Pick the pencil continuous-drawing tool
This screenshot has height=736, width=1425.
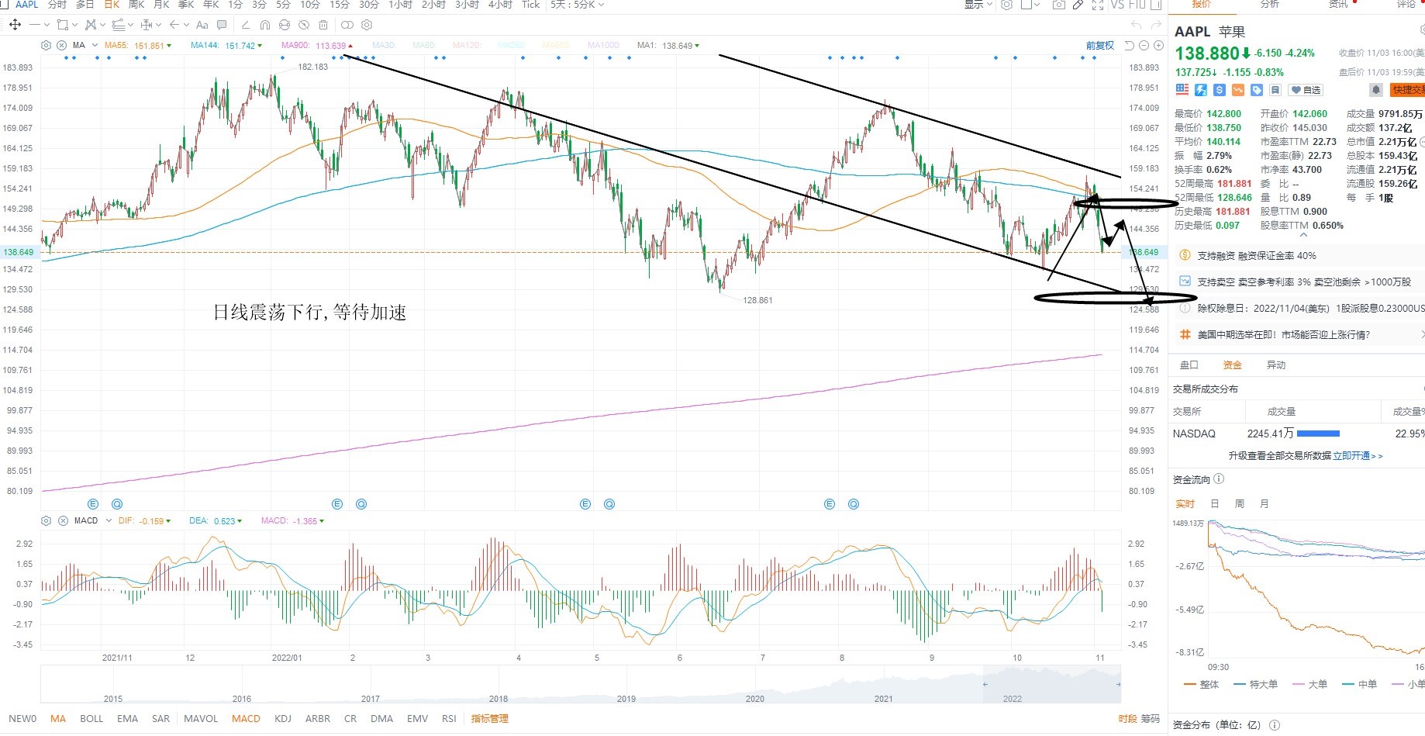[x=245, y=25]
